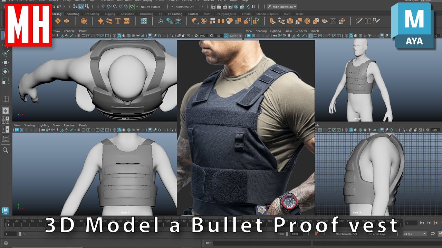Toggle the magnet snap to live surface
The height and width of the screenshot is (248, 442).
click(132, 7)
